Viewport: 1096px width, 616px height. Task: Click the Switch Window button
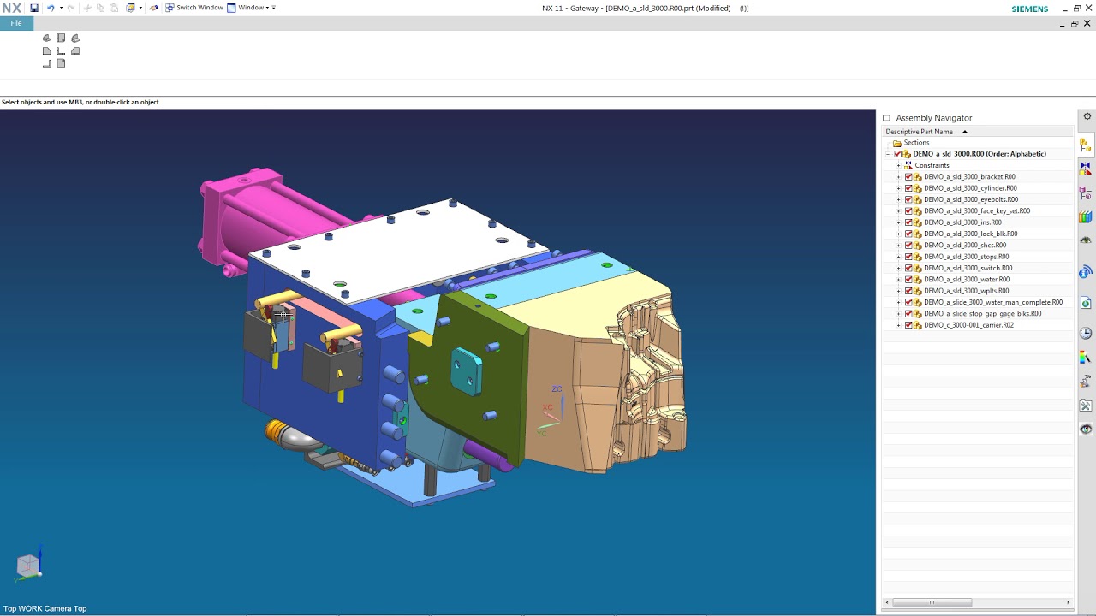[194, 8]
